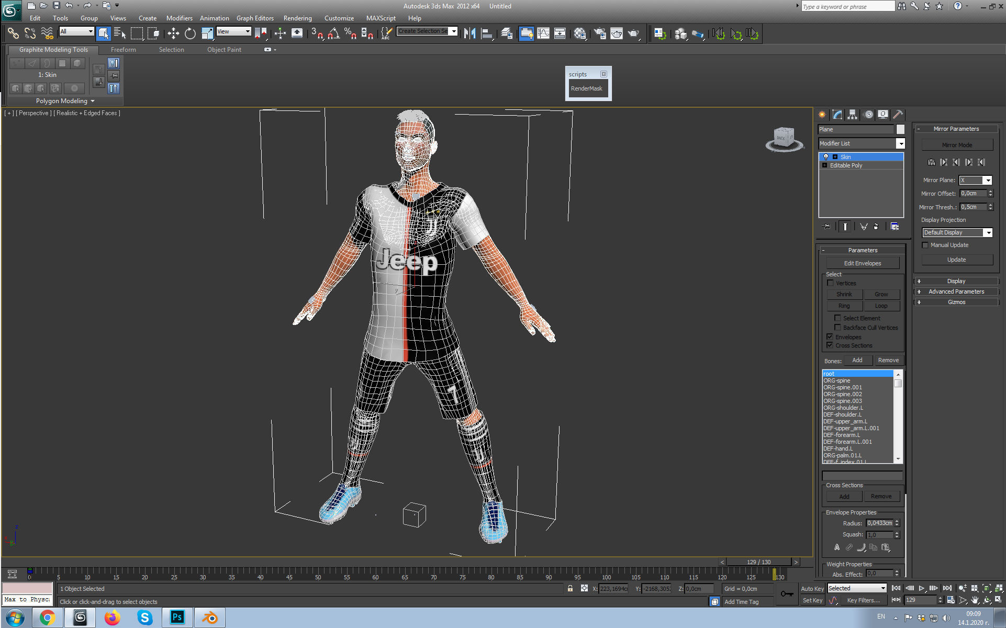This screenshot has height=628, width=1006.
Task: Click Configure Modifier Sets icon
Action: click(x=895, y=227)
